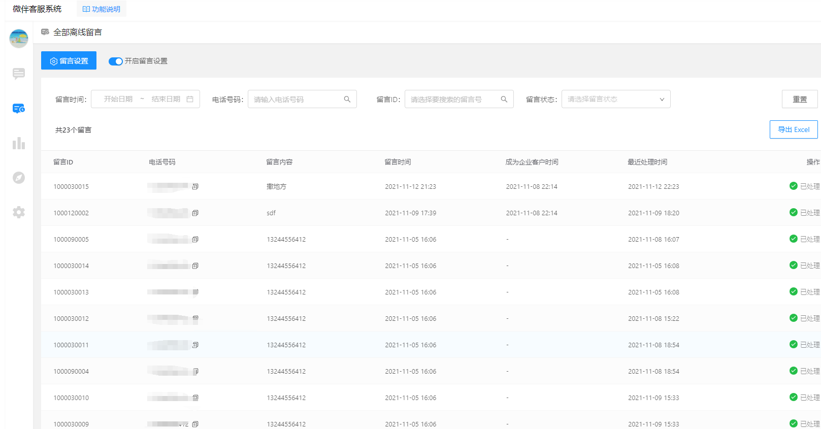Click the 留言设置 button
The height and width of the screenshot is (429, 821).
69,61
